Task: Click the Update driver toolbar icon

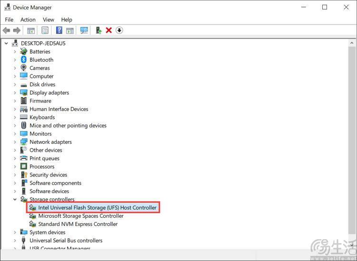Action: pyautogui.click(x=99, y=30)
